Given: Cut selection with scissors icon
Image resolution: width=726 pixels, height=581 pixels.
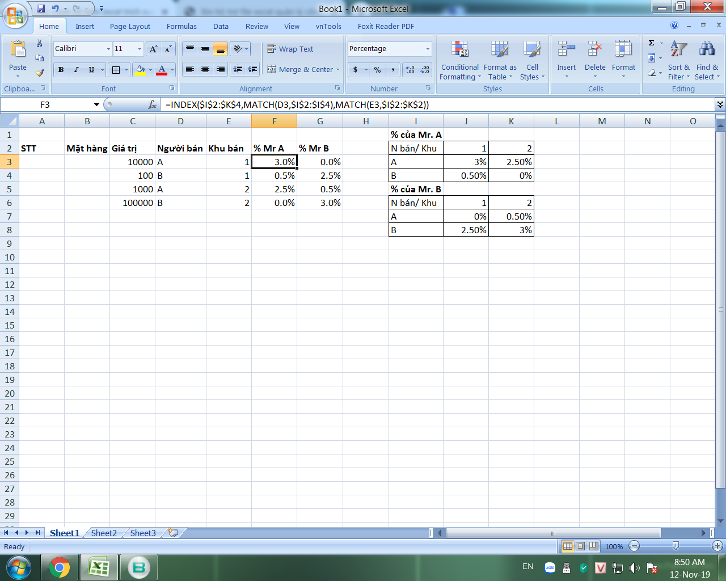Looking at the screenshot, I should tap(40, 43).
